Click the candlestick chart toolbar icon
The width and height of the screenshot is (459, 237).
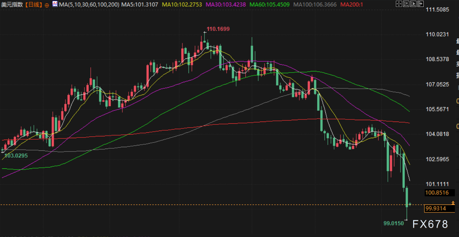(406, 4)
